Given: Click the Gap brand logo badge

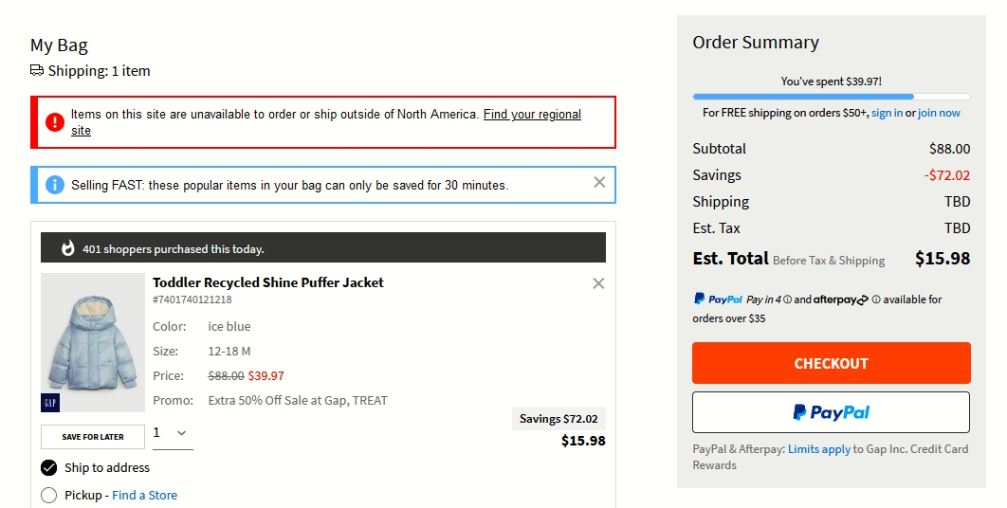Looking at the screenshot, I should pos(50,403).
